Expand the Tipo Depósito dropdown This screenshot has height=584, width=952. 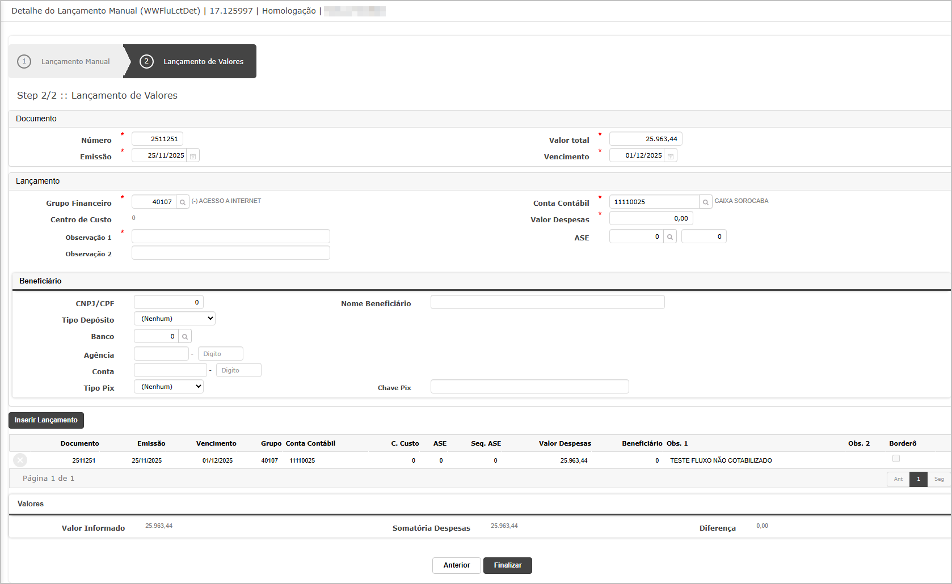pos(175,319)
